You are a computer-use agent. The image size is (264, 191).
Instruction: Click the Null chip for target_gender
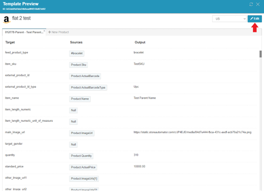[73, 145]
